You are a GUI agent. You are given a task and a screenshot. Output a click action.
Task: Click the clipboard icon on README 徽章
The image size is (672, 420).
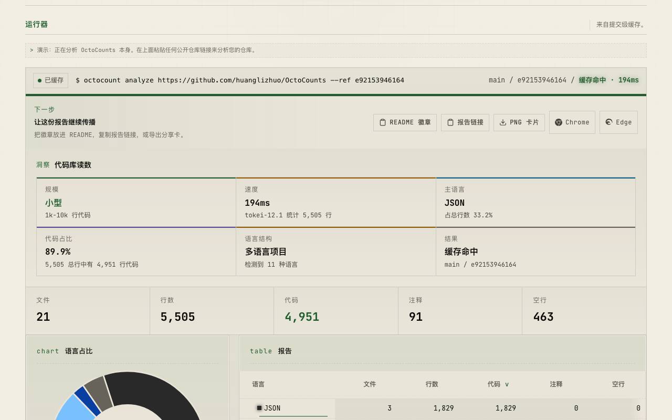383,122
